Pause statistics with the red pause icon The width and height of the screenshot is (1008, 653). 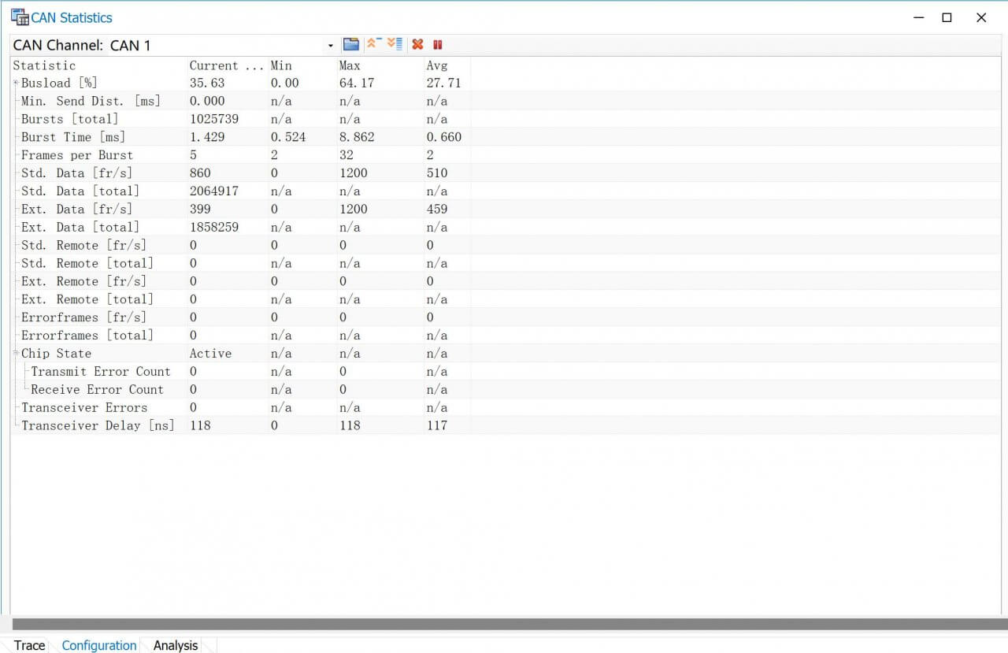pyautogui.click(x=438, y=45)
